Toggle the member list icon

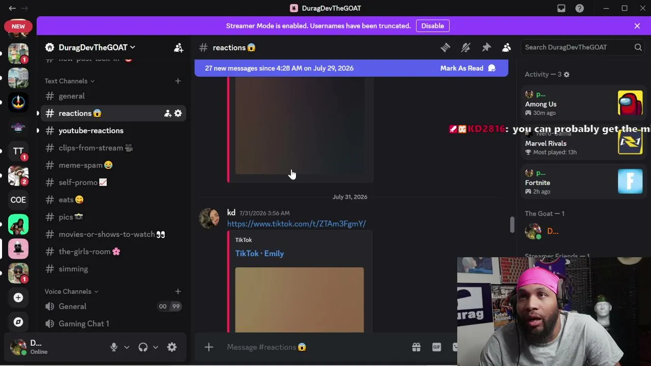tap(507, 47)
